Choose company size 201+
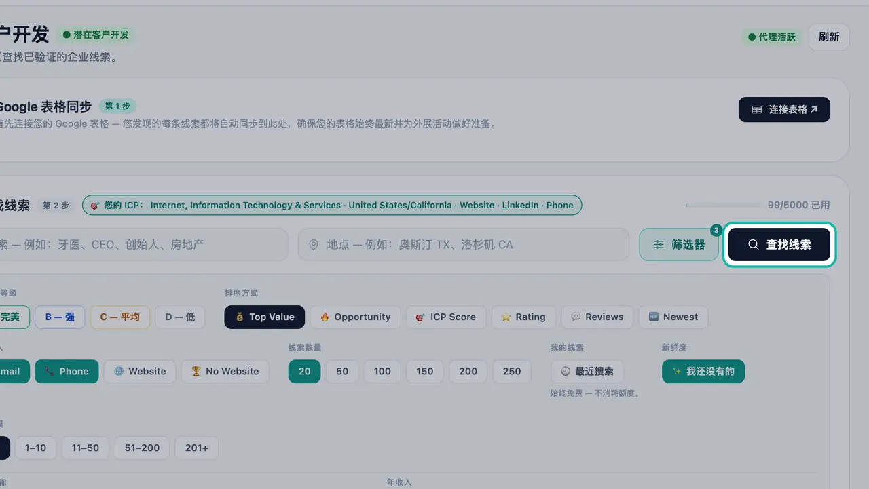Screen dimensions: 869x489 (197, 448)
